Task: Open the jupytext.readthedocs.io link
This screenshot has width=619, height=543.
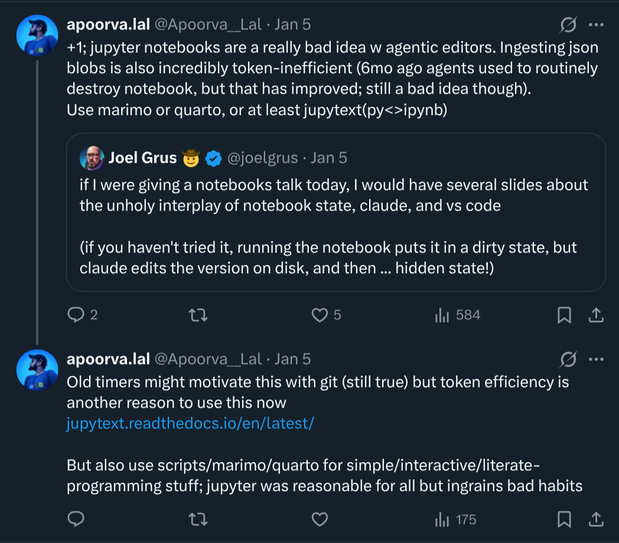Action: (x=190, y=423)
